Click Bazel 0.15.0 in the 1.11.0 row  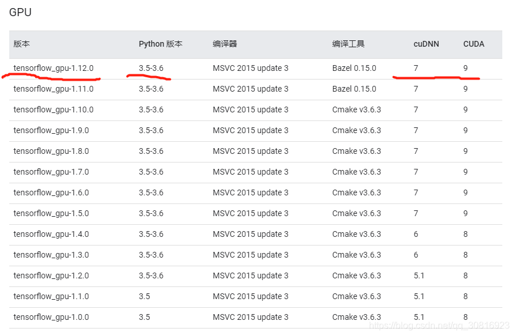tap(354, 89)
